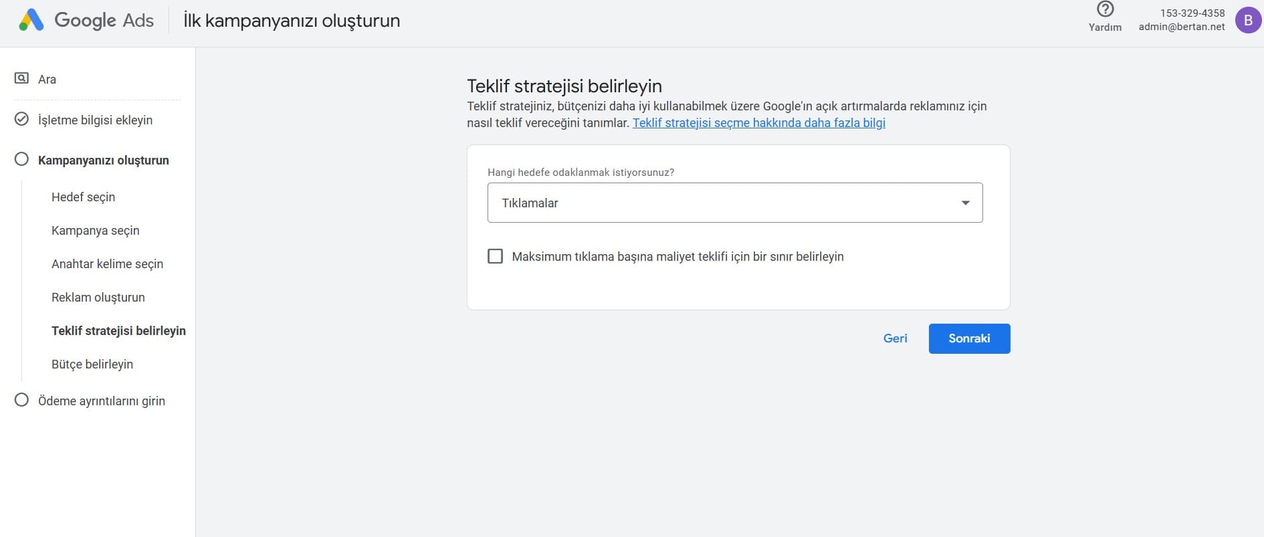Open Ödeme ayrıntılarını girin in the sidebar

click(x=101, y=401)
